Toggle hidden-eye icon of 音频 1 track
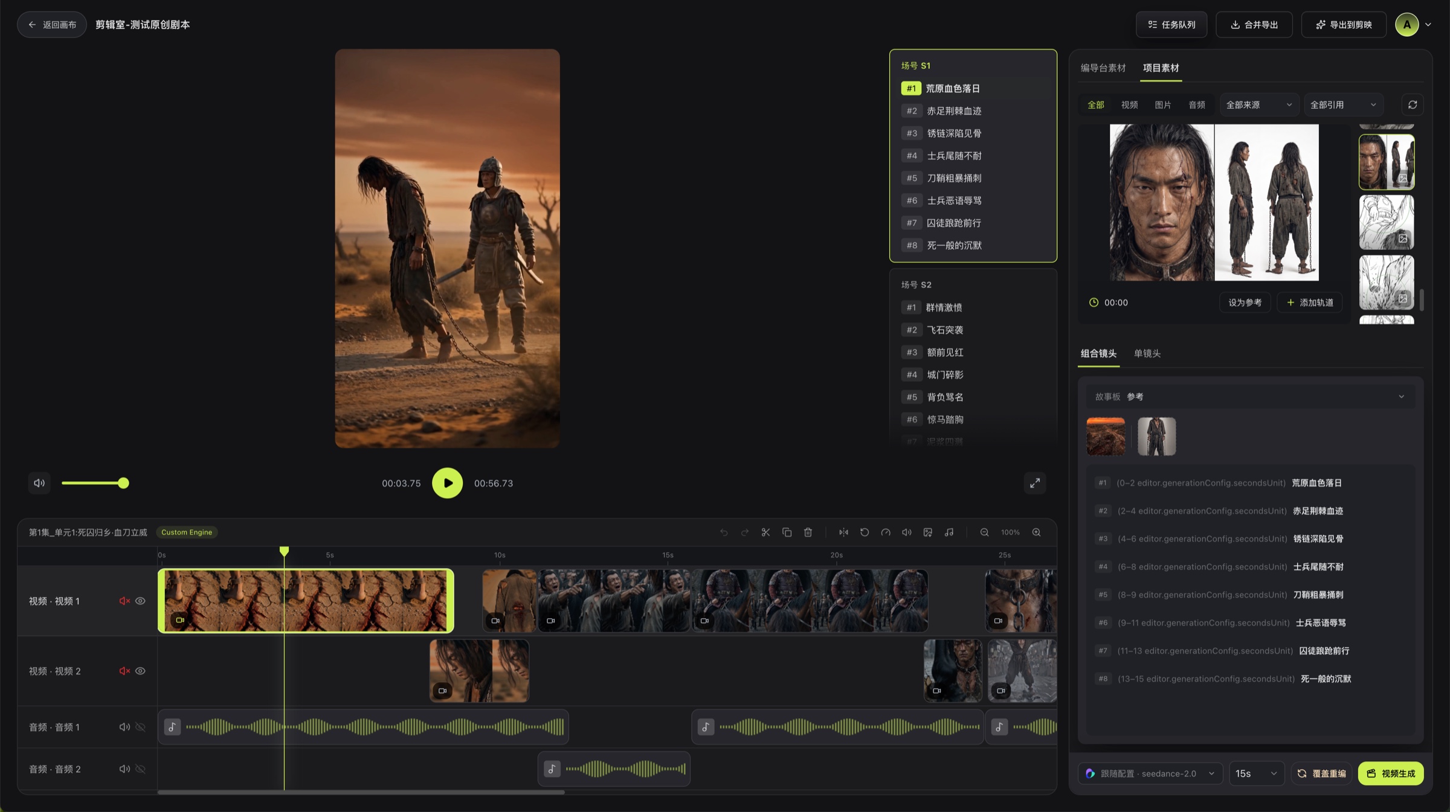Image resolution: width=1450 pixels, height=812 pixels. 140,727
